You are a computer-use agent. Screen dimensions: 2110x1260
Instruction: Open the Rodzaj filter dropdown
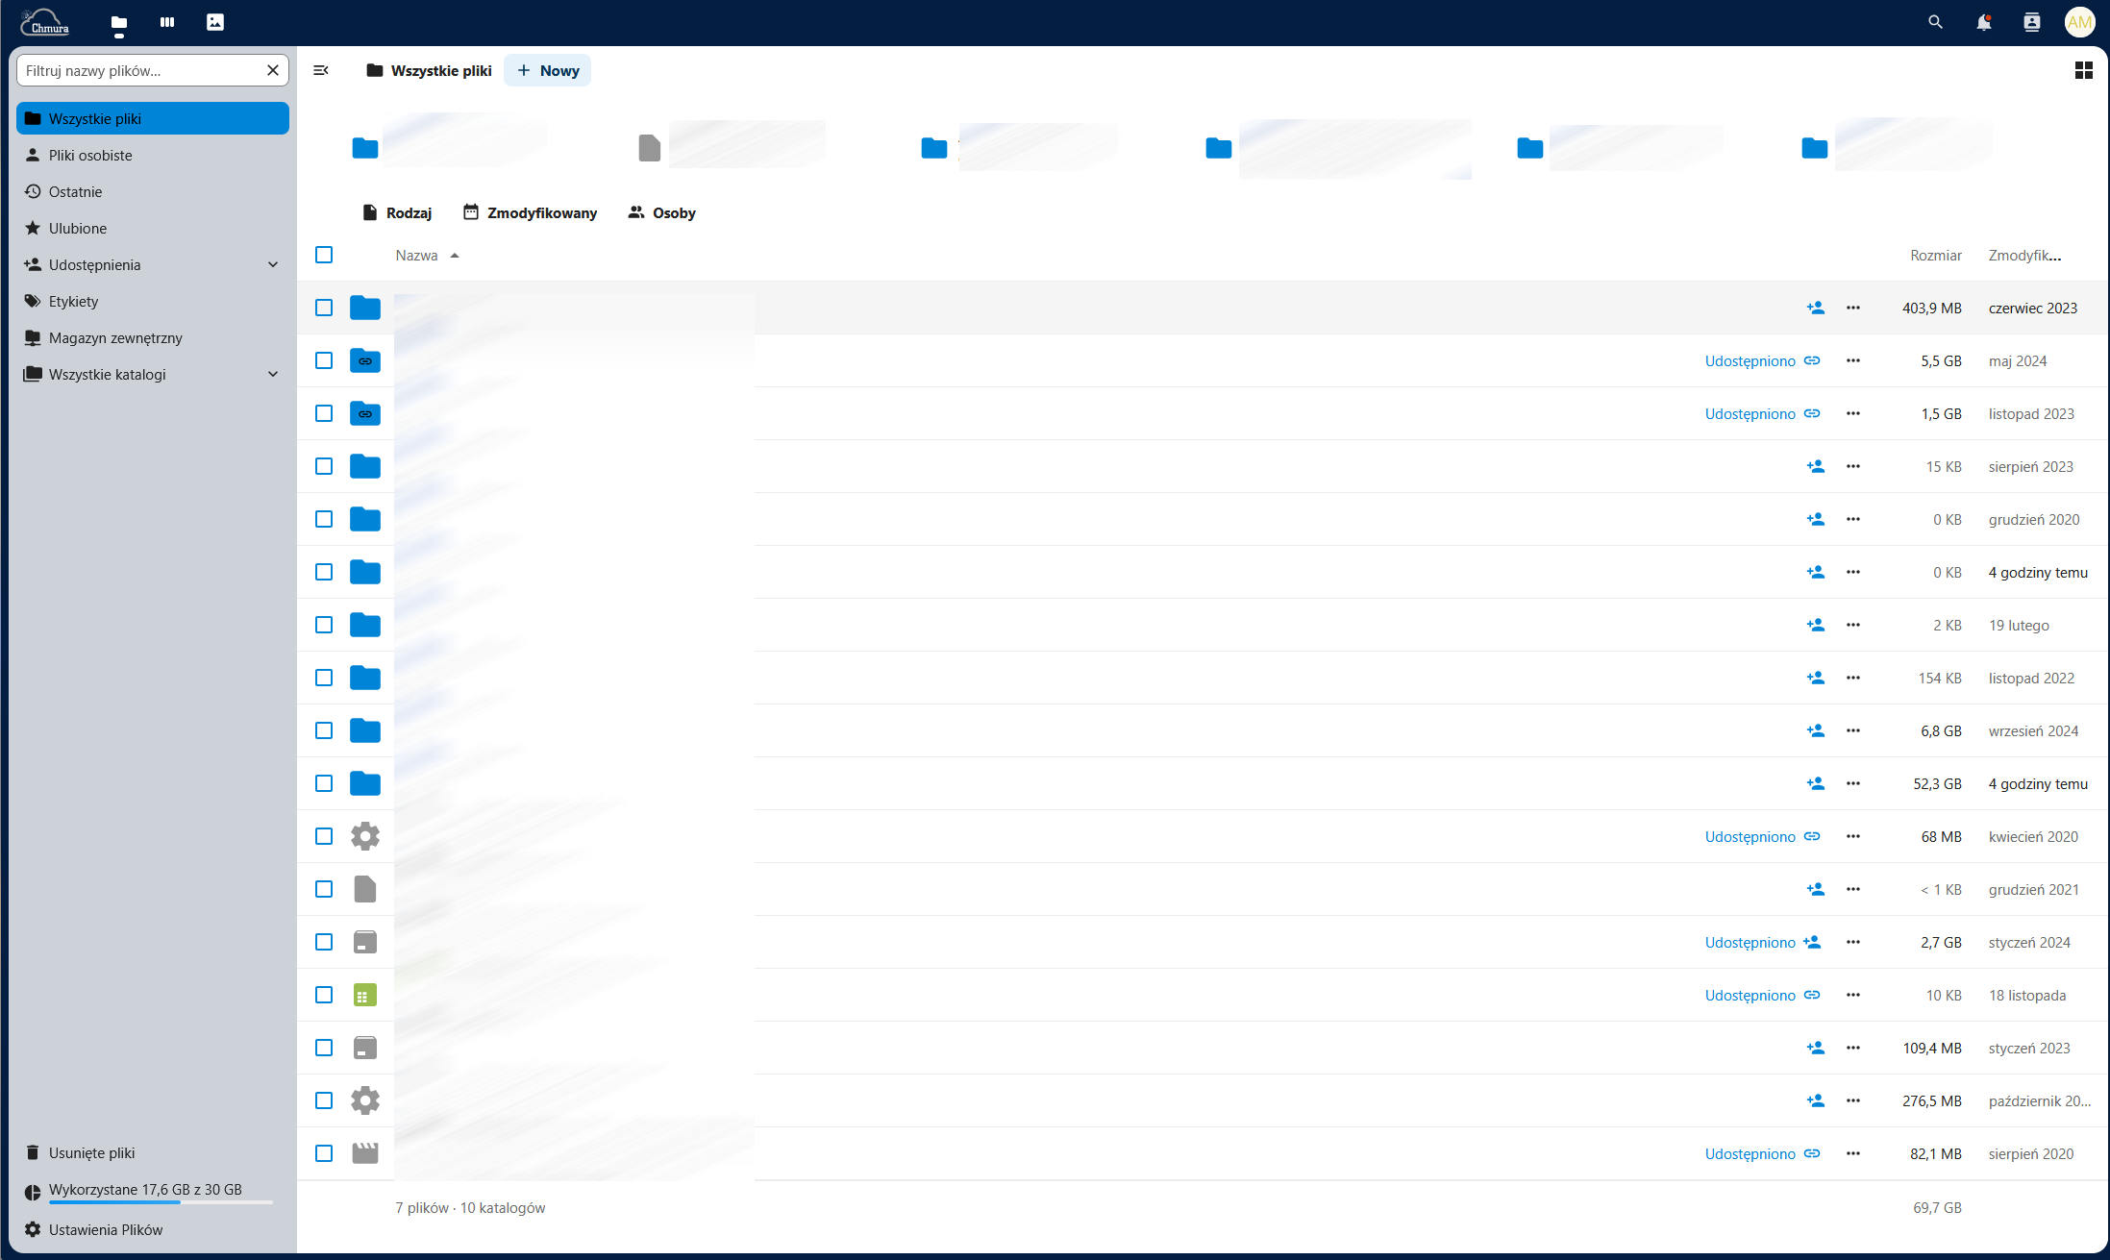(x=397, y=212)
